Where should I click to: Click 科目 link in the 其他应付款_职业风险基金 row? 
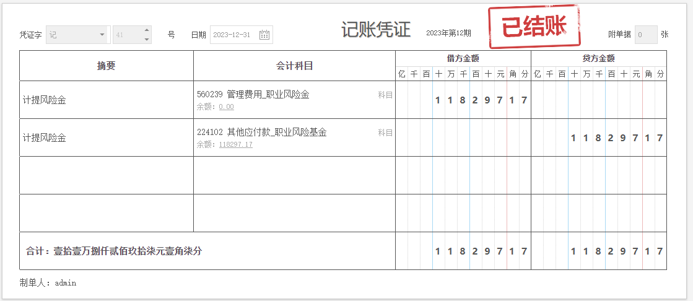385,133
